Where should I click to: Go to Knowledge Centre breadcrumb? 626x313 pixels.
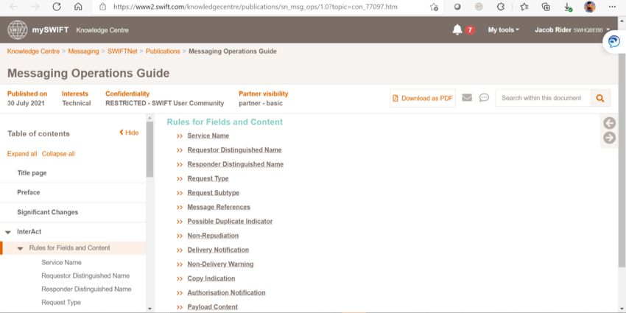(33, 51)
